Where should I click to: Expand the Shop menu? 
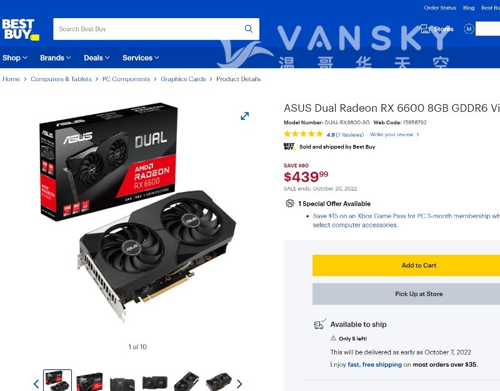click(x=15, y=57)
